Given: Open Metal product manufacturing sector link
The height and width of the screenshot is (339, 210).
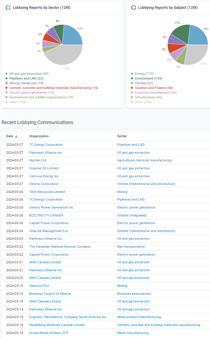Looking at the screenshot, I should point(139,317).
